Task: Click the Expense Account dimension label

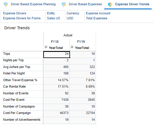Action: point(98,13)
